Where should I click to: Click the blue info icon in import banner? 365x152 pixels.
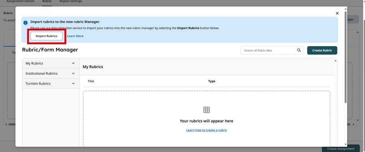(x=25, y=22)
